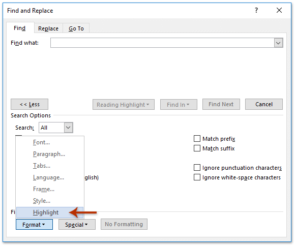Close the Find and Replace dialog
This screenshot has height=246, width=295.
tap(279, 10)
